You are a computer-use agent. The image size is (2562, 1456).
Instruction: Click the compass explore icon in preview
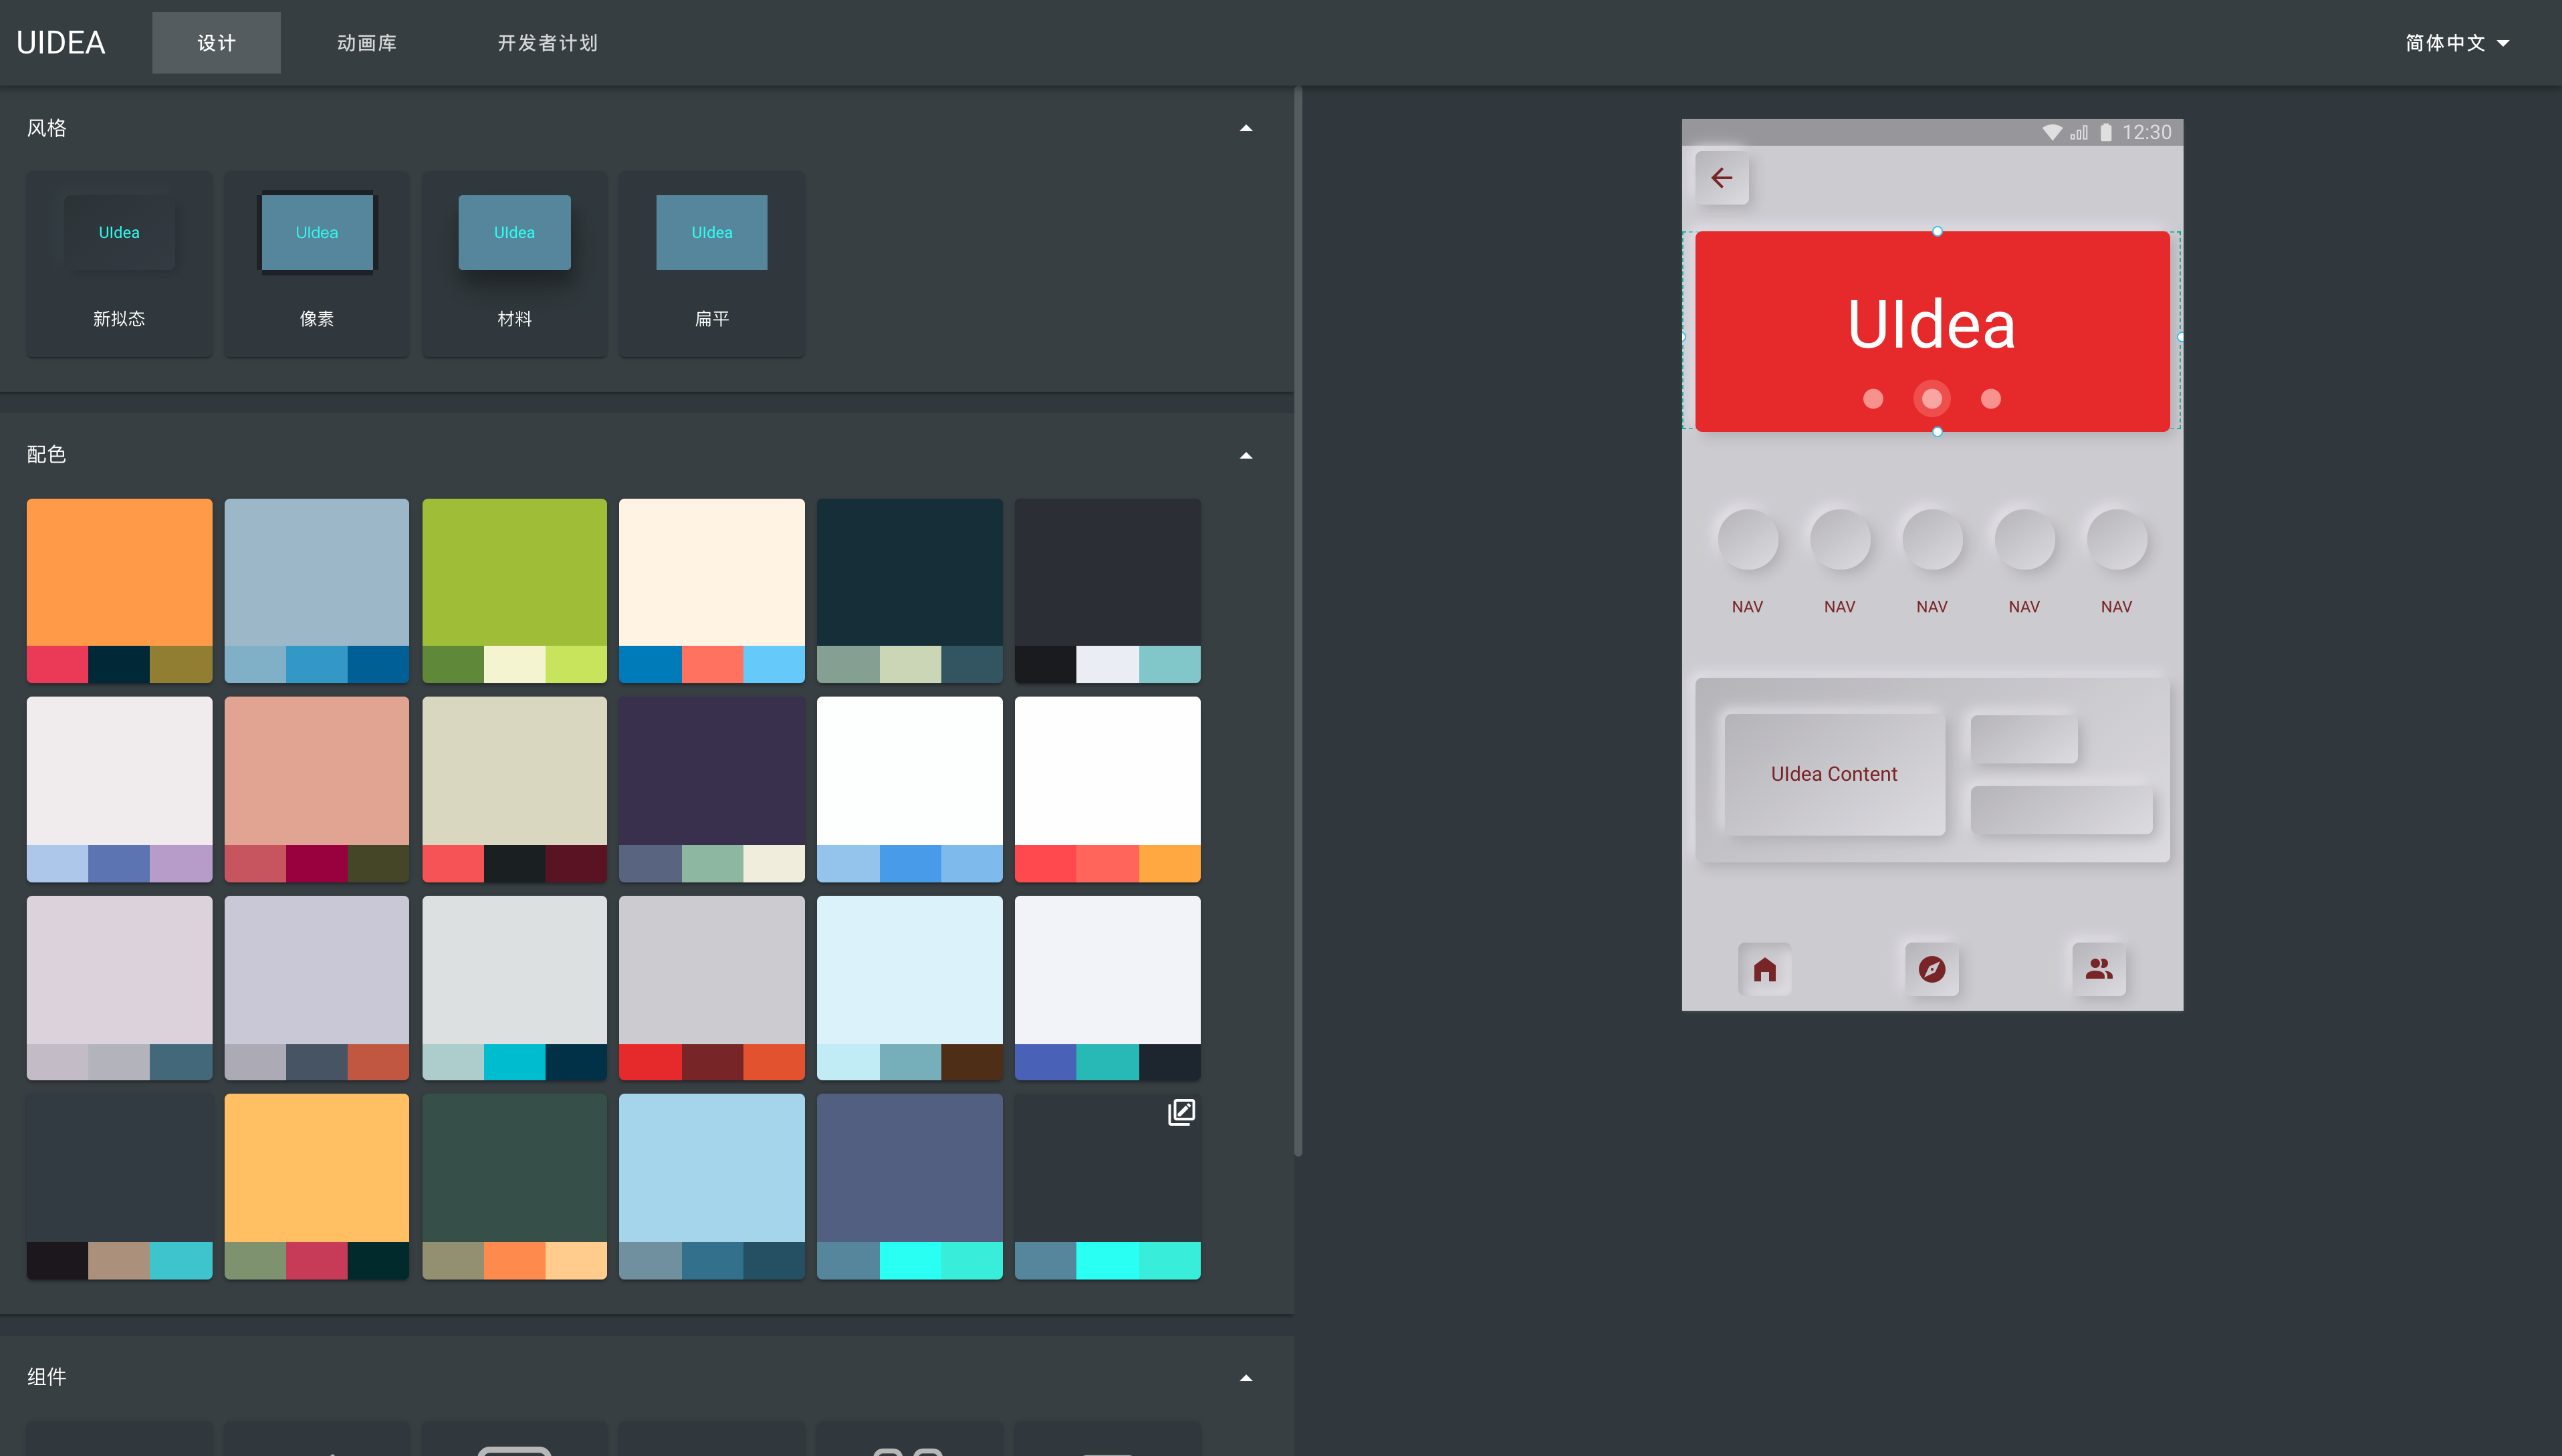1931,969
